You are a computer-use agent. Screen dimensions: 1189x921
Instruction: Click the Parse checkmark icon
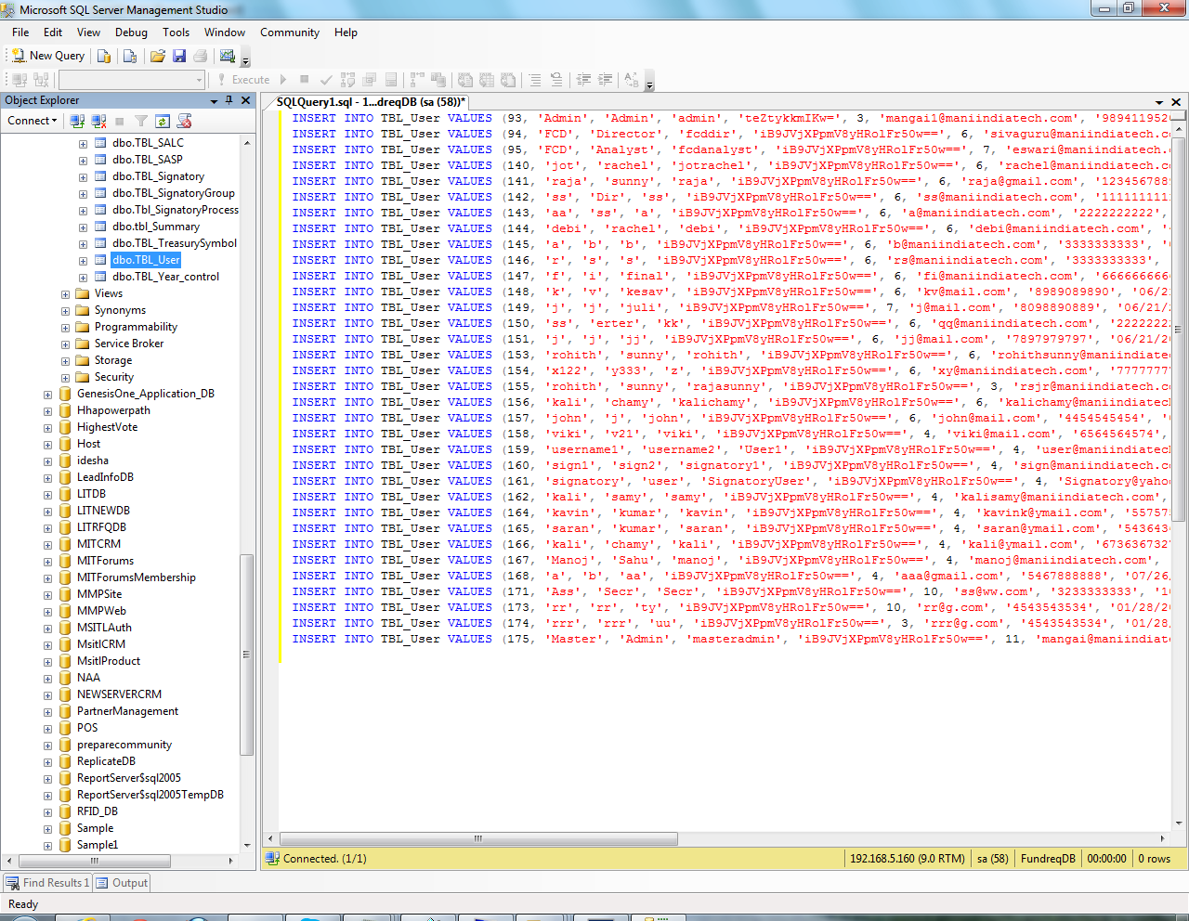coord(326,80)
